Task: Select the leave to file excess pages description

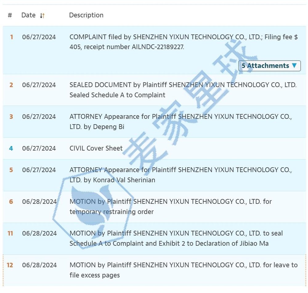Action: pyautogui.click(x=184, y=270)
